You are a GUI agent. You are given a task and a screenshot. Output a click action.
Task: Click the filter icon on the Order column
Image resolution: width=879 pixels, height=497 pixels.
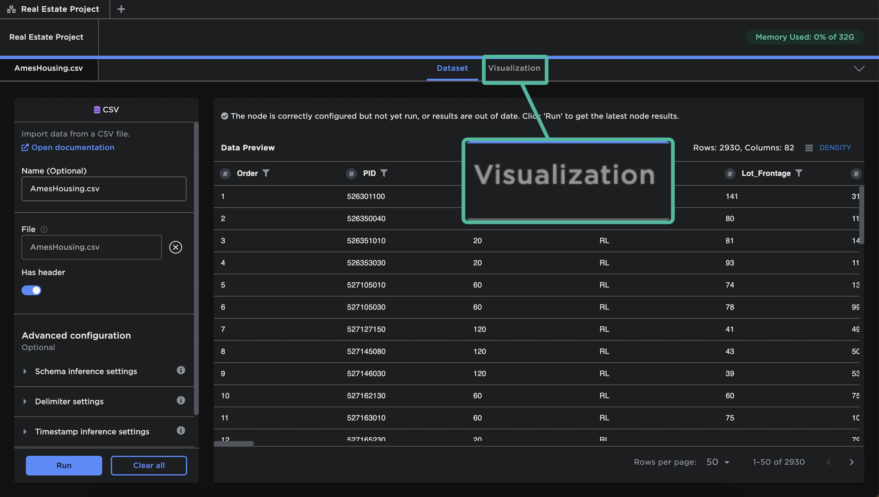(266, 173)
